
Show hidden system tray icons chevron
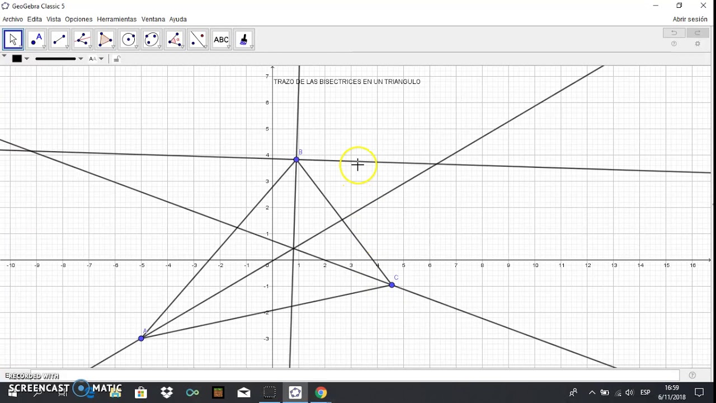(x=592, y=392)
